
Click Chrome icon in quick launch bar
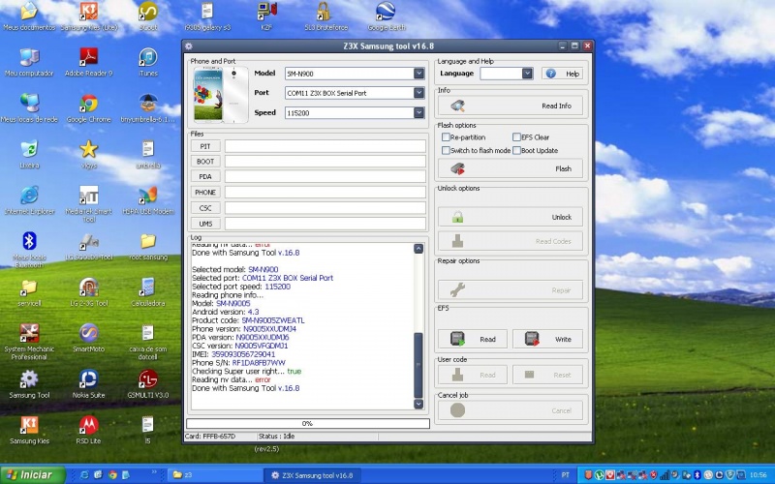112,475
